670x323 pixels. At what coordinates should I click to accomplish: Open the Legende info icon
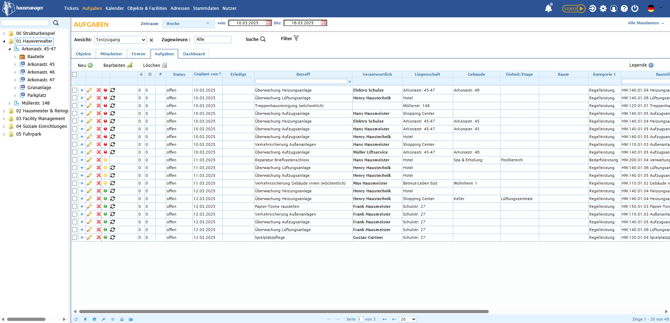coord(651,65)
